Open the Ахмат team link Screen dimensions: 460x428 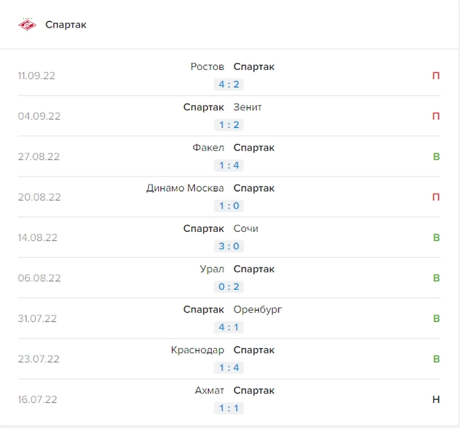click(209, 391)
